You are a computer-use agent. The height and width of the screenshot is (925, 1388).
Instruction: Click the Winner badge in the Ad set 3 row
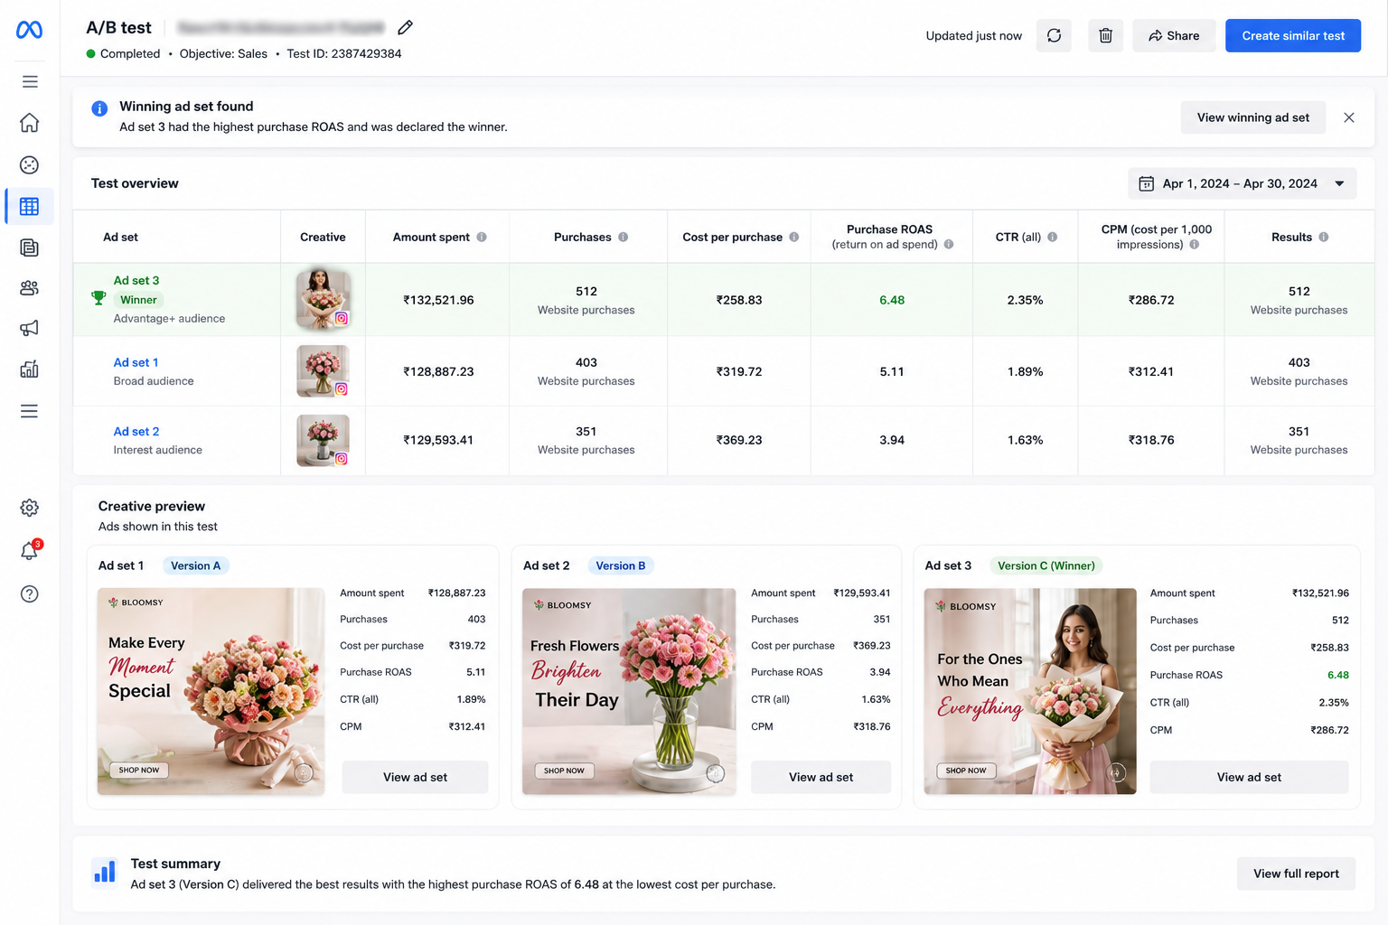138,300
